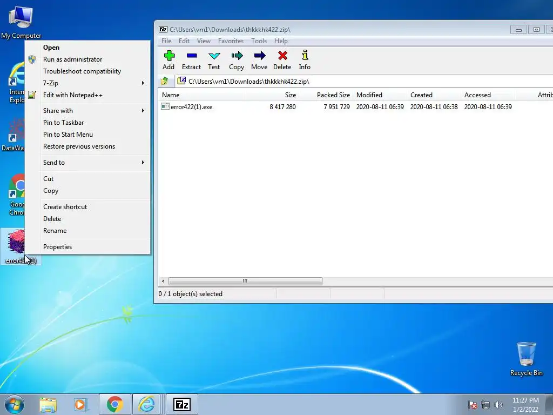Sort by the Created column header
This screenshot has height=415, width=553.
[x=434, y=95]
